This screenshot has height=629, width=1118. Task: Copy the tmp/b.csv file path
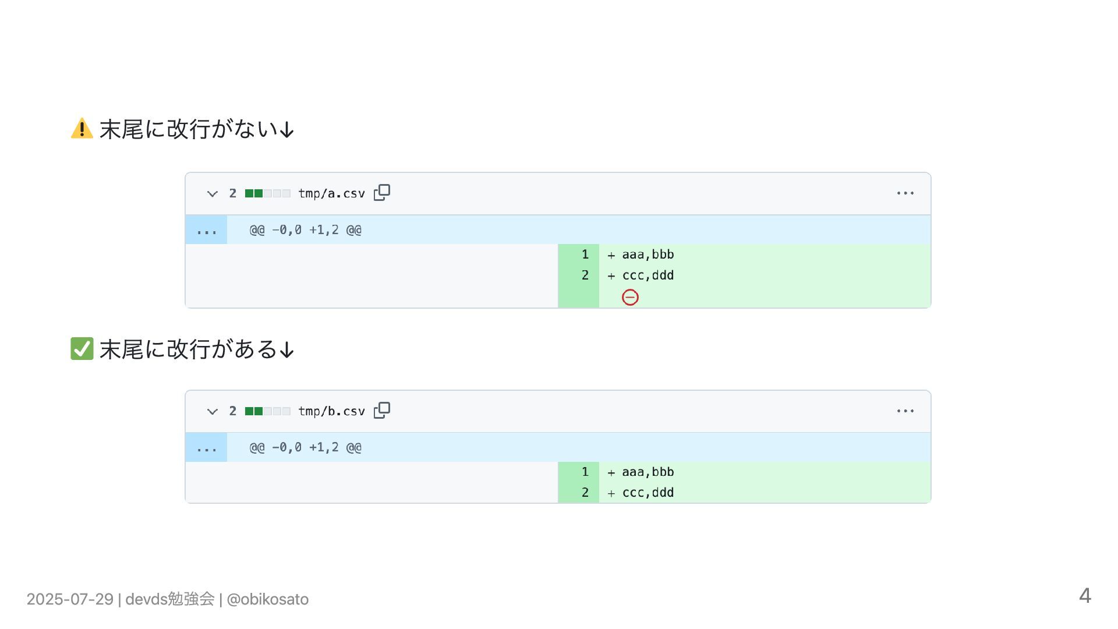point(382,411)
